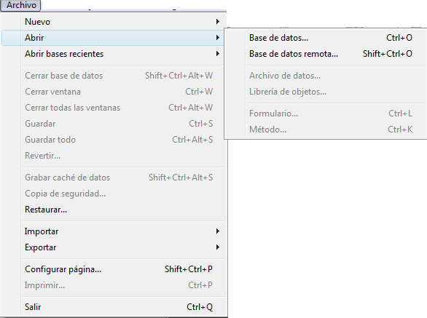Expand the Nuevo submenu arrow
Image resolution: width=427 pixels, height=318 pixels.
(x=218, y=22)
